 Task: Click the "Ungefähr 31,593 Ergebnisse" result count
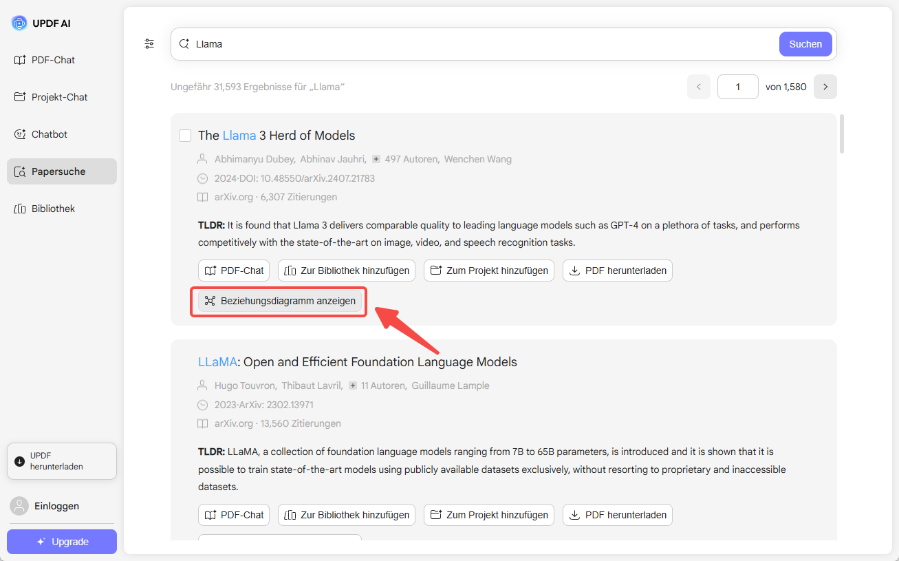pyautogui.click(x=258, y=87)
